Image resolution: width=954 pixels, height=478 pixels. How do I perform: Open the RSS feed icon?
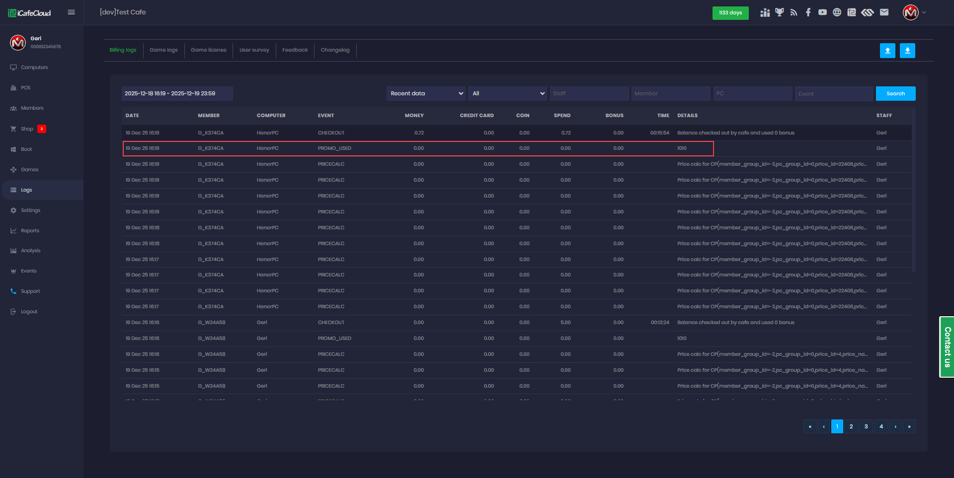click(794, 12)
